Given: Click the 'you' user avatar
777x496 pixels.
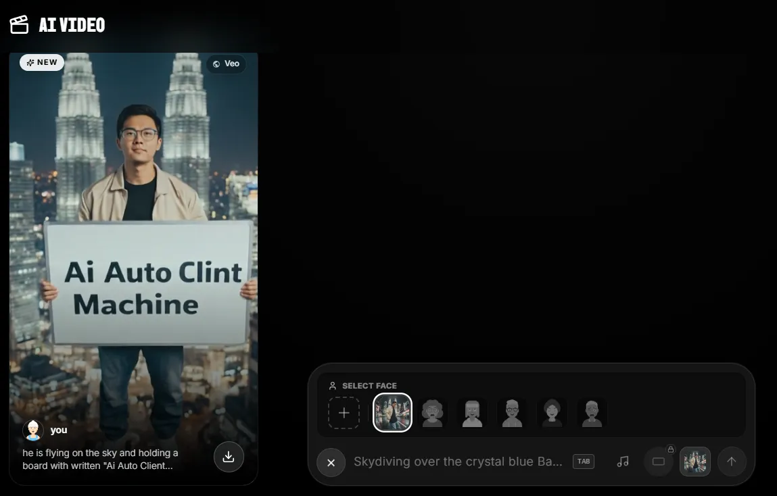Looking at the screenshot, I should pos(33,430).
